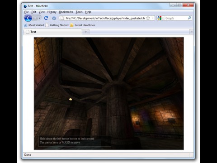The width and height of the screenshot is (217, 163).
Task: Minimize the Minefield window
Action: (173, 5)
